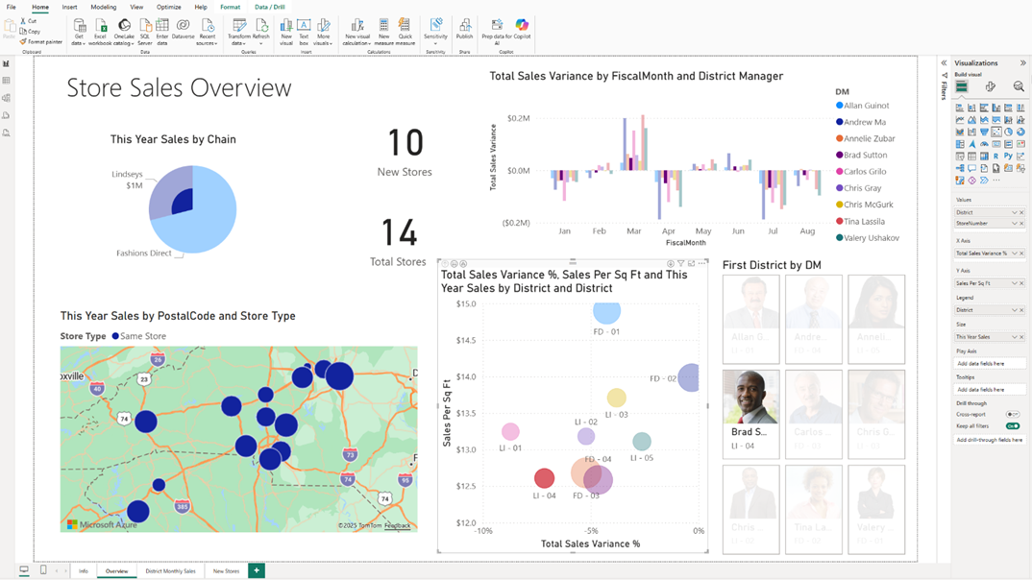Insert a Text box from the ribbon

coord(304,29)
